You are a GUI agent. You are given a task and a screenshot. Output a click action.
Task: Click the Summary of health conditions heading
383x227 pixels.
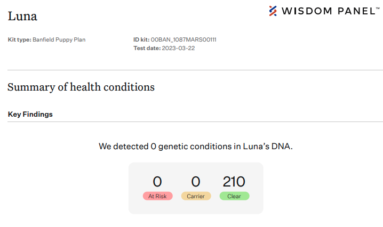point(81,87)
